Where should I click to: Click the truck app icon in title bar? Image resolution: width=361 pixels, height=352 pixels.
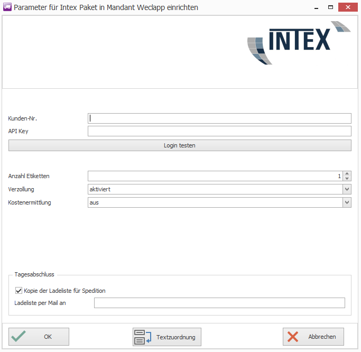[7, 7]
